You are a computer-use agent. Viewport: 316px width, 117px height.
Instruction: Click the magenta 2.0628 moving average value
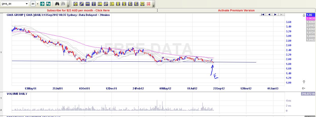(x=311, y=18)
